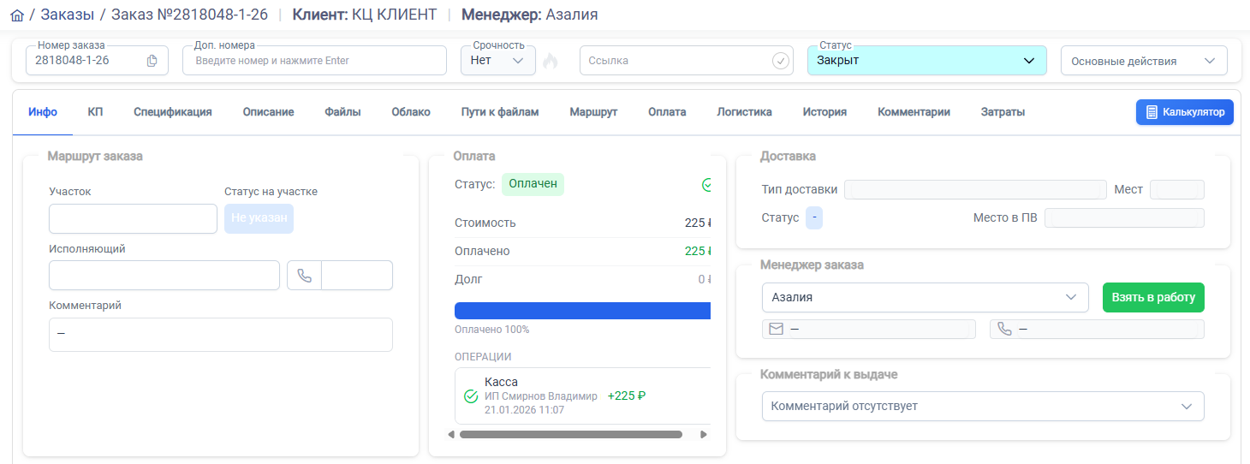Click the paid status check icon
1250x464 pixels.
pos(707,185)
